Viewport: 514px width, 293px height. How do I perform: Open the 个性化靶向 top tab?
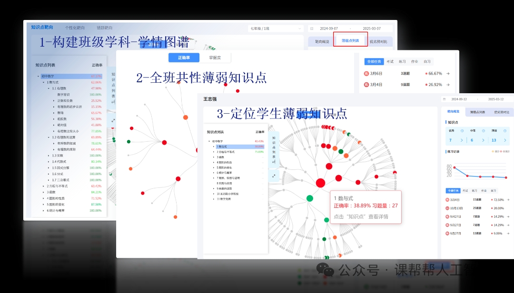74,28
